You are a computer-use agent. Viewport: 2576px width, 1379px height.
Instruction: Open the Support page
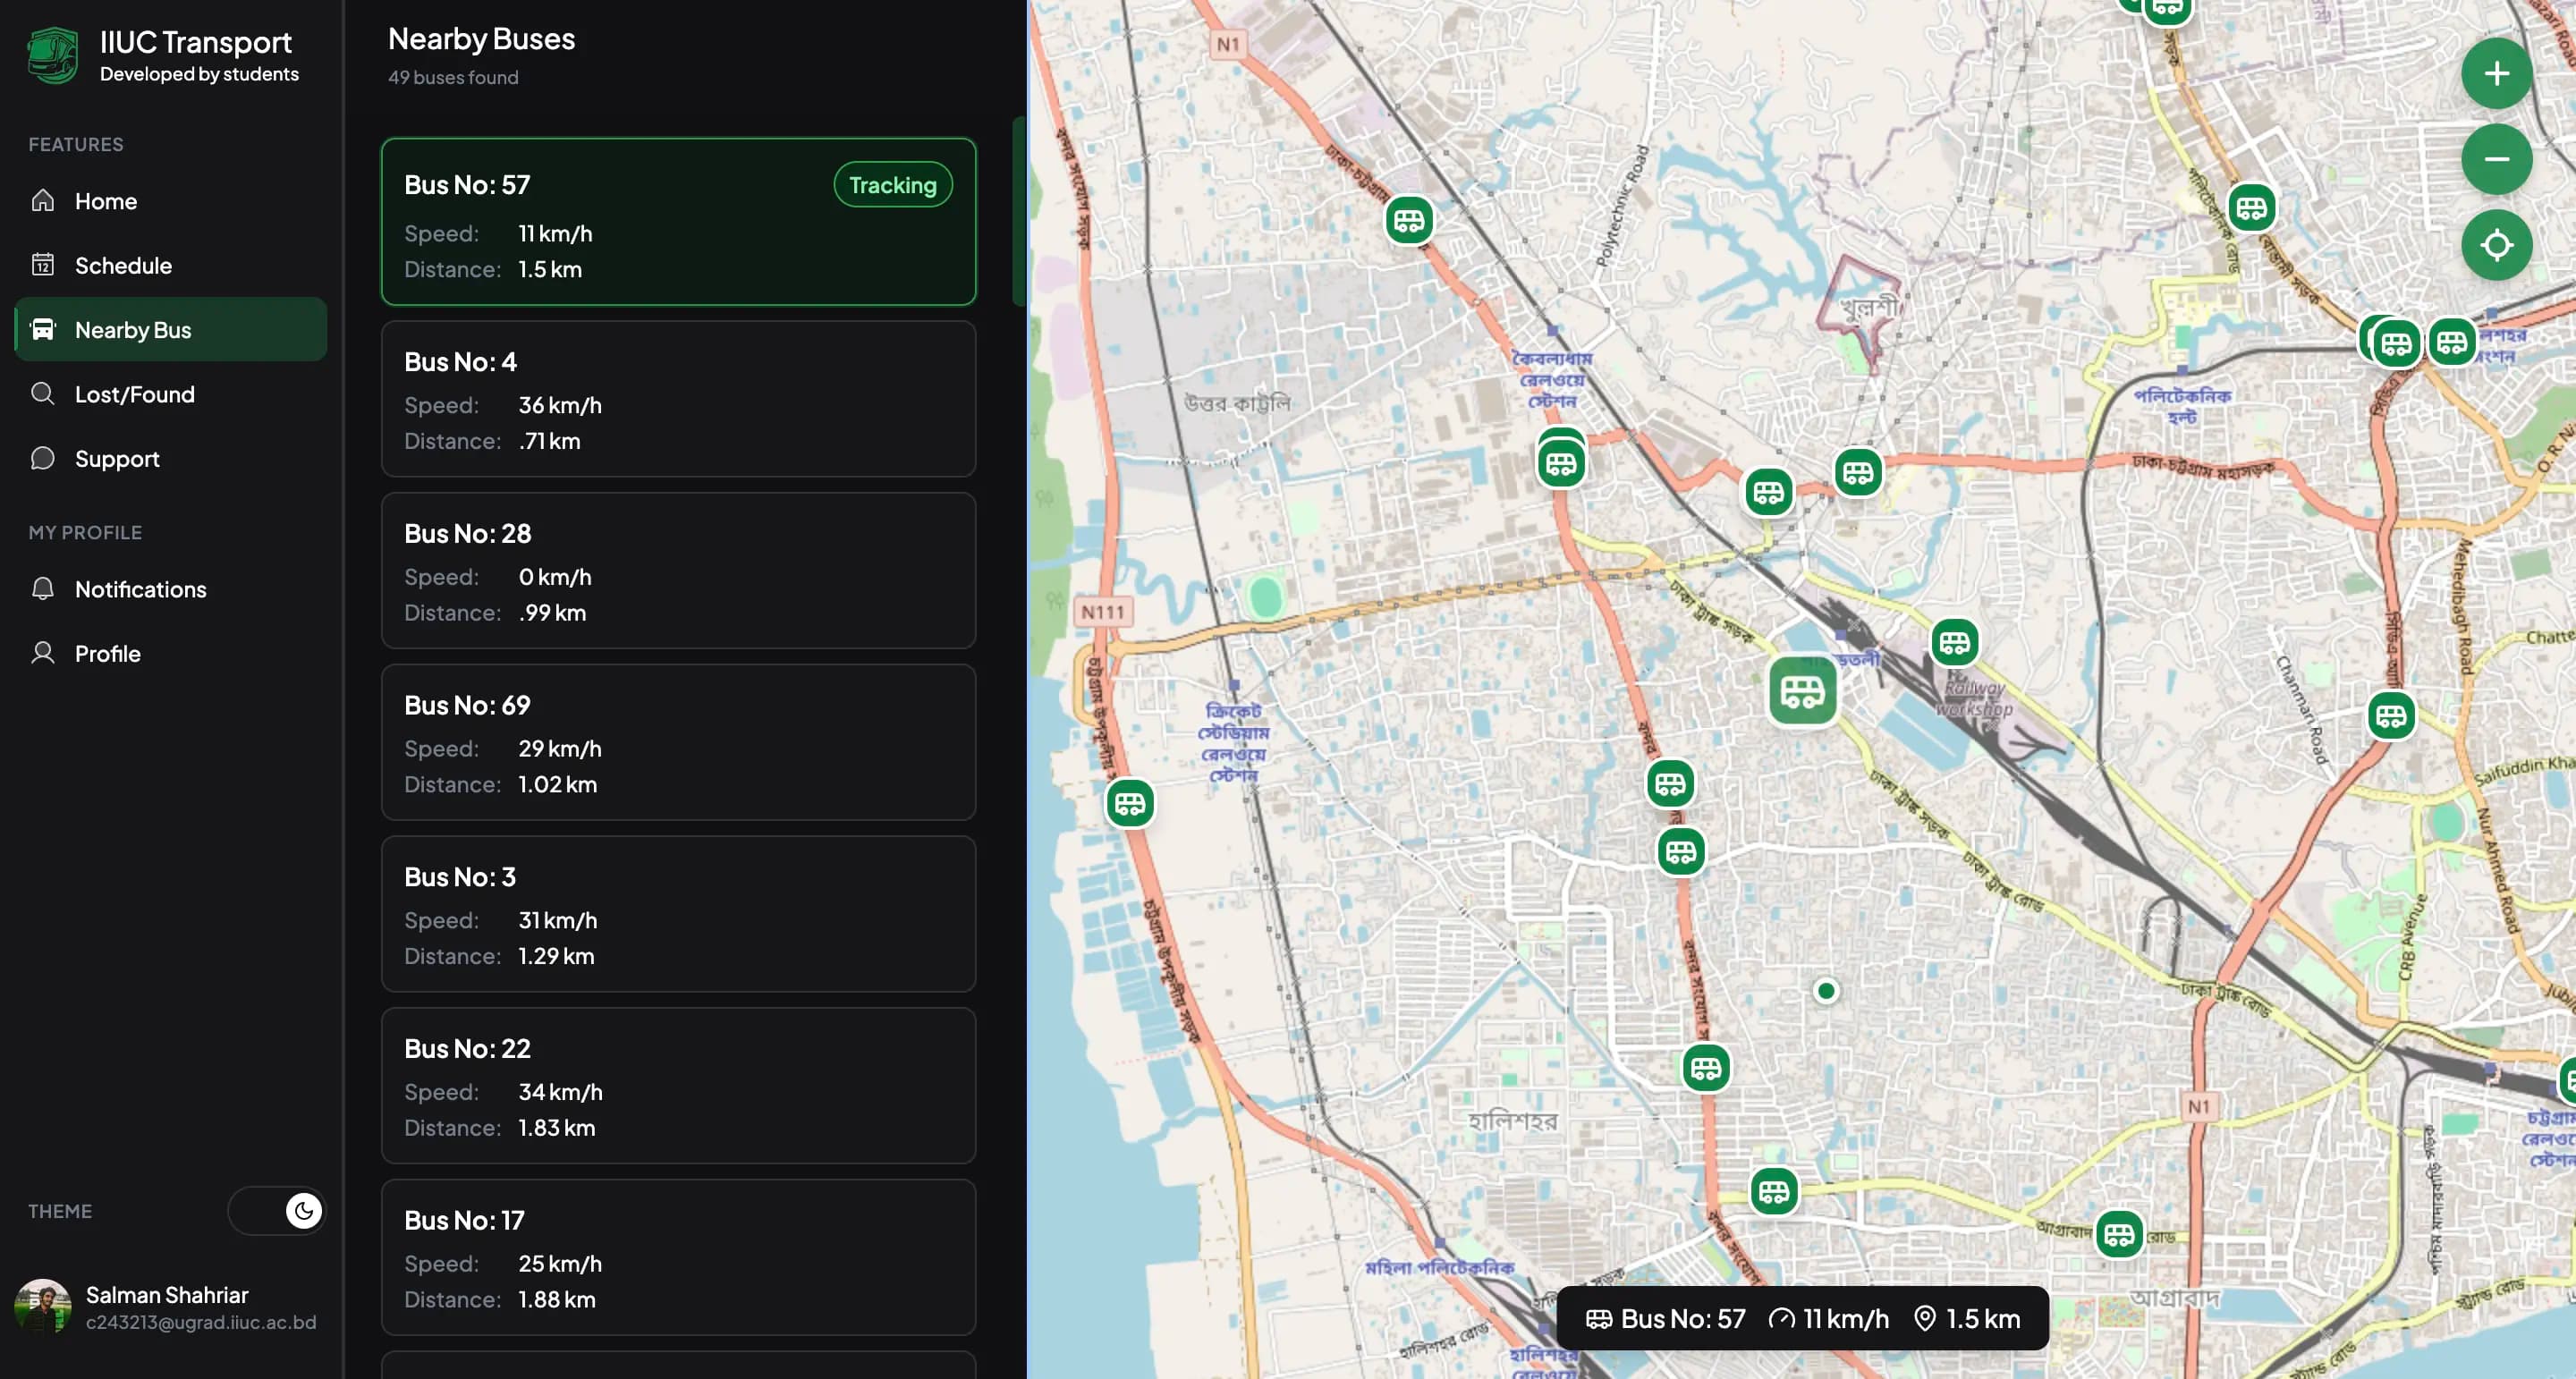[x=117, y=458]
